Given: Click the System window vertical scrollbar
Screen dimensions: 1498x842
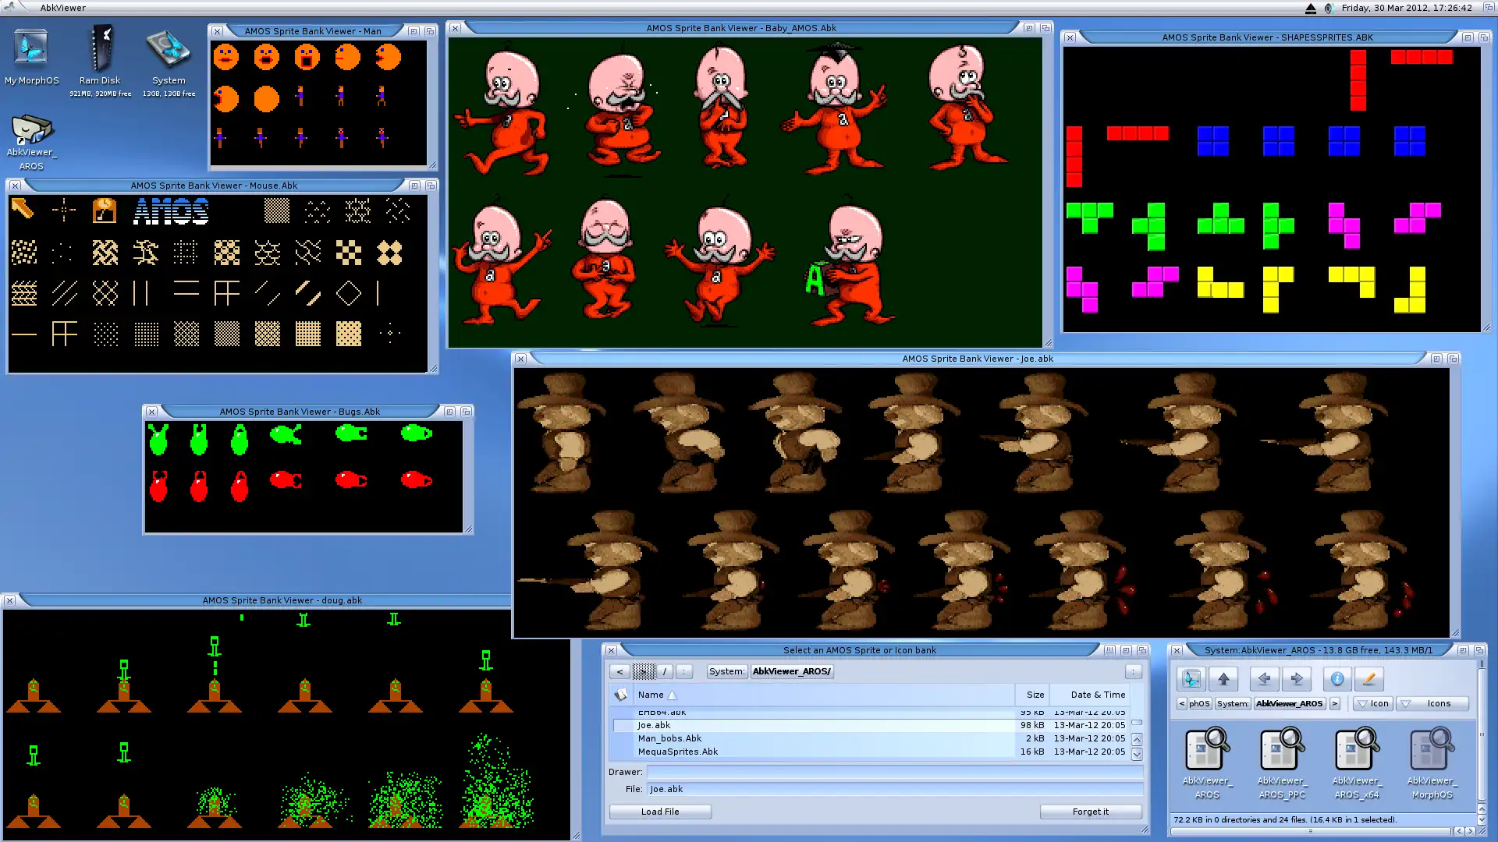Looking at the screenshot, I should click(1482, 733).
